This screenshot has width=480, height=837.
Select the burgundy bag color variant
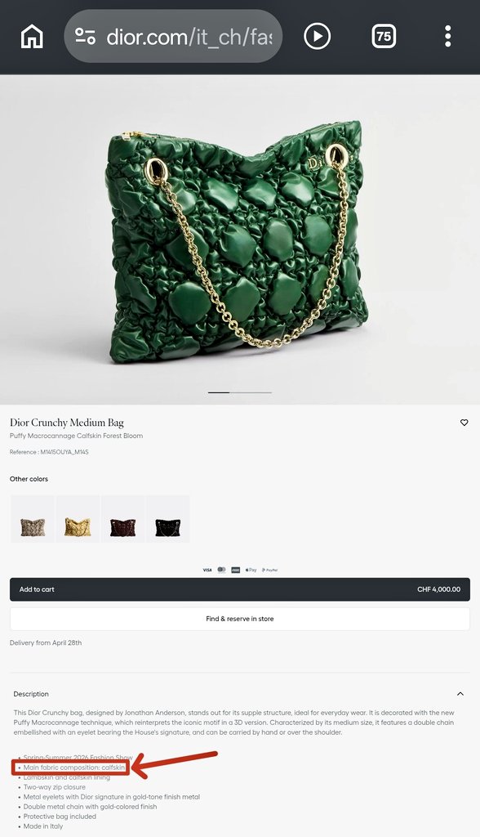click(122, 519)
